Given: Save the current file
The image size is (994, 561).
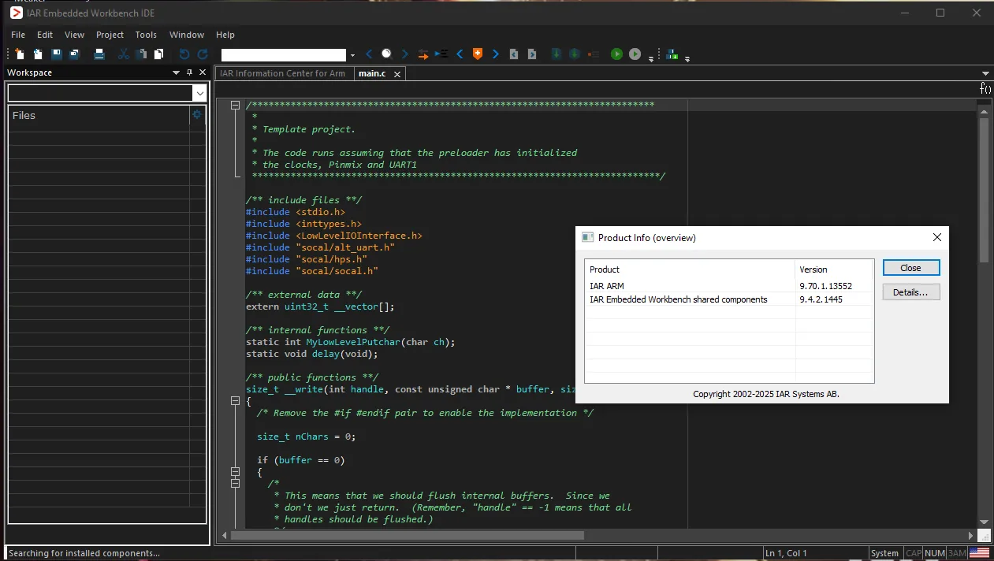Looking at the screenshot, I should (57, 54).
